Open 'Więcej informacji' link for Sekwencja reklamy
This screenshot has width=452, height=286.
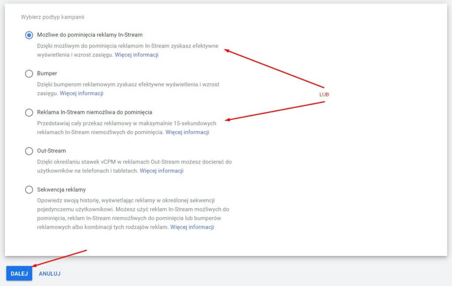pyautogui.click(x=192, y=227)
